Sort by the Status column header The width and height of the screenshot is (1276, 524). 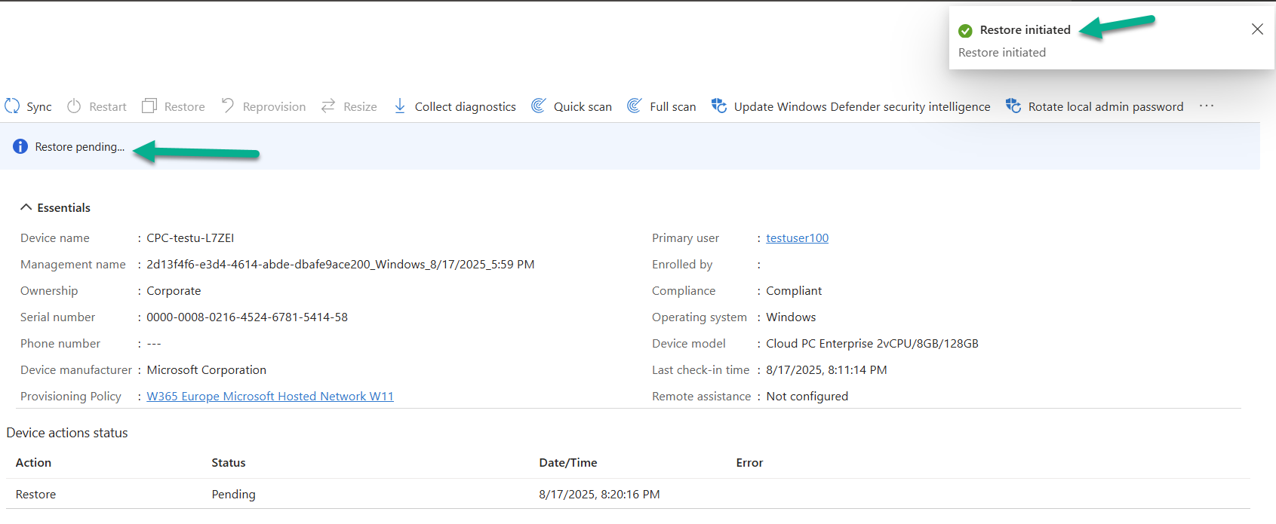point(229,463)
